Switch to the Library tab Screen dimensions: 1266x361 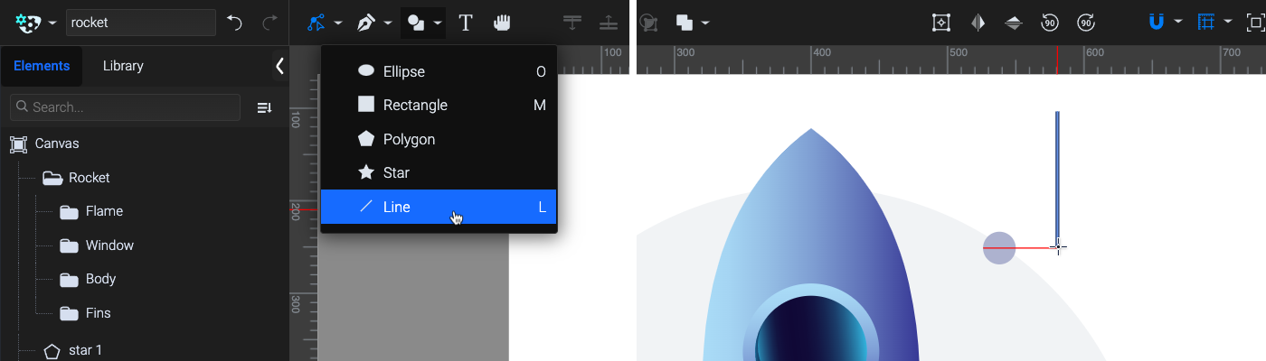click(x=123, y=66)
